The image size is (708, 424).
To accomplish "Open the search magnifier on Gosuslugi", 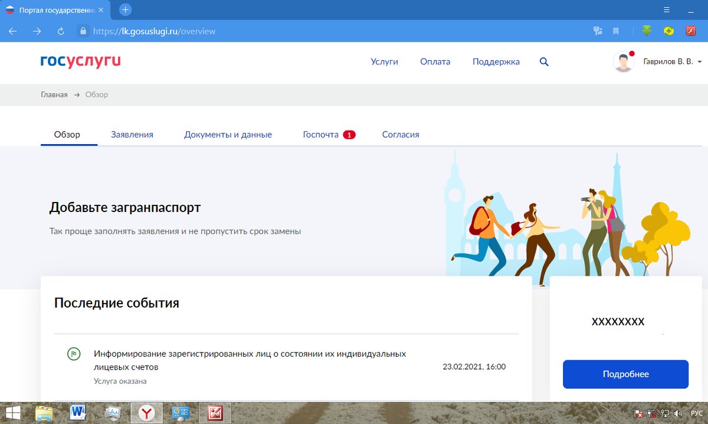I will (x=543, y=61).
